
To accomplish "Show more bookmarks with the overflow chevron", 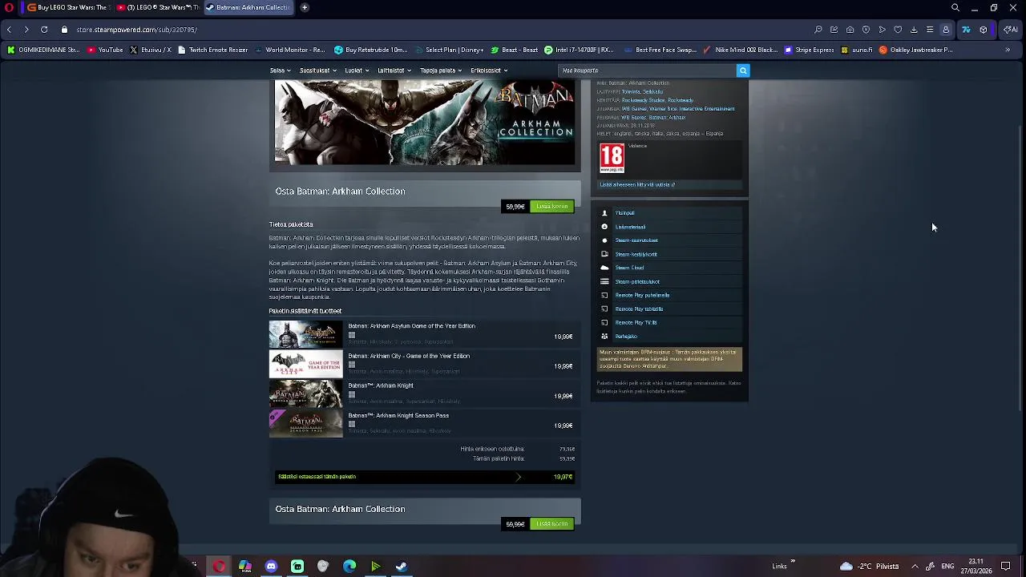I will point(1008,50).
